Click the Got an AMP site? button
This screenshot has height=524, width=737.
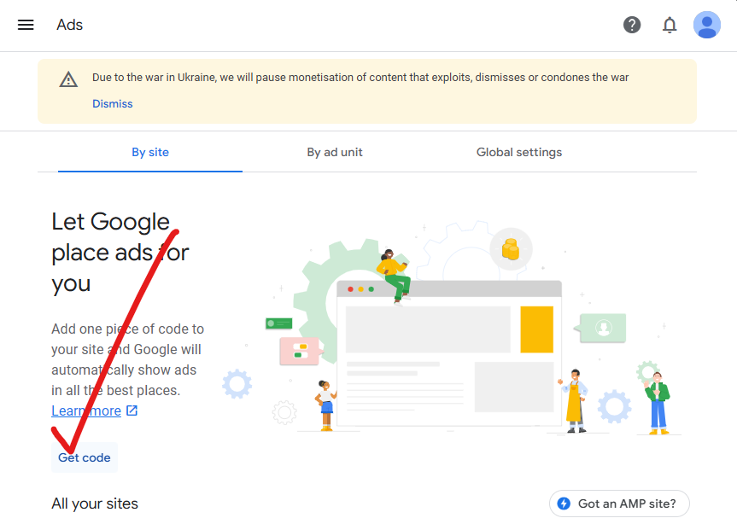click(x=619, y=504)
